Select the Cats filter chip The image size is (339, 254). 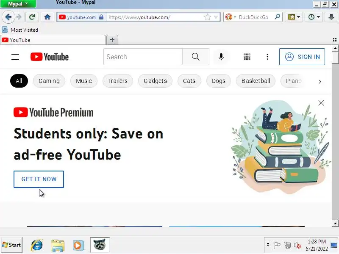click(189, 81)
